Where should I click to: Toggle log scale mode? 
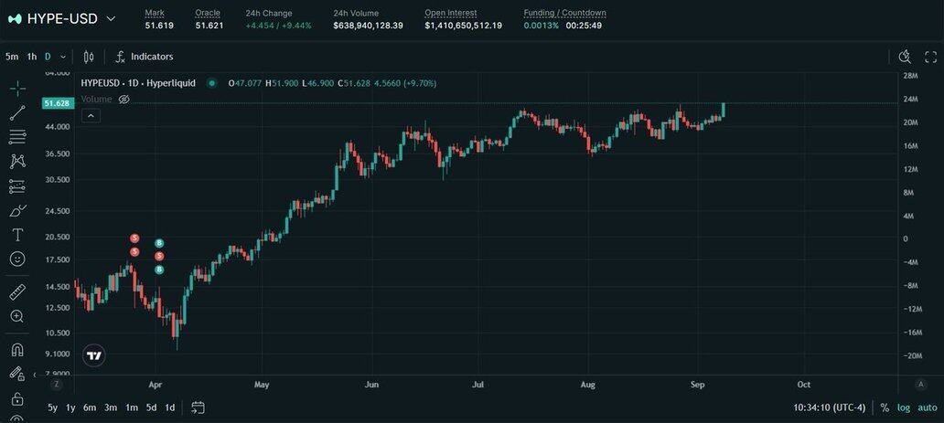click(904, 408)
